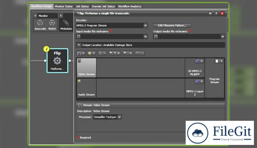Open the add video stream toolbar dropdown
Screen dimensions: 257x148
tap(81, 53)
